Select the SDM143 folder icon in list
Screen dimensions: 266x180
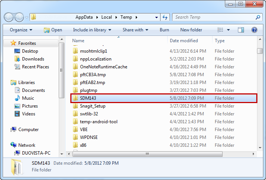(x=75, y=98)
